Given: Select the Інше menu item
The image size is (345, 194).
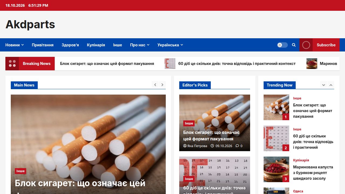Looking at the screenshot, I should (x=118, y=45).
